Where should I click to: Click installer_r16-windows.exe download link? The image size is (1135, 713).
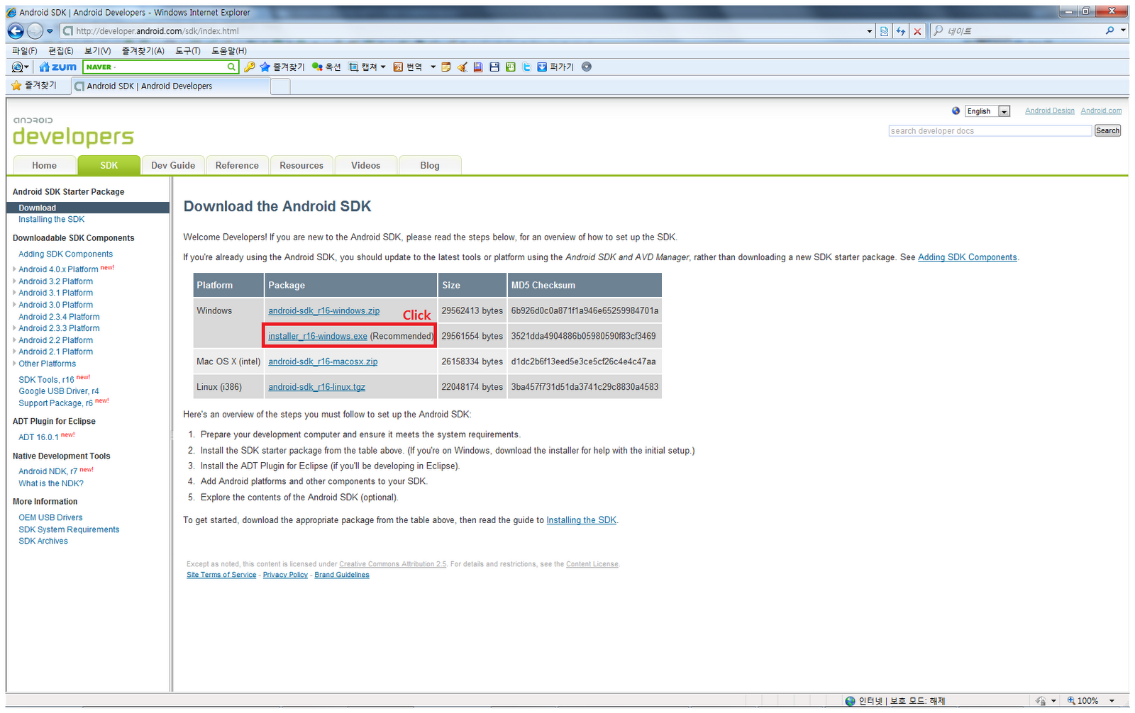[x=318, y=336]
